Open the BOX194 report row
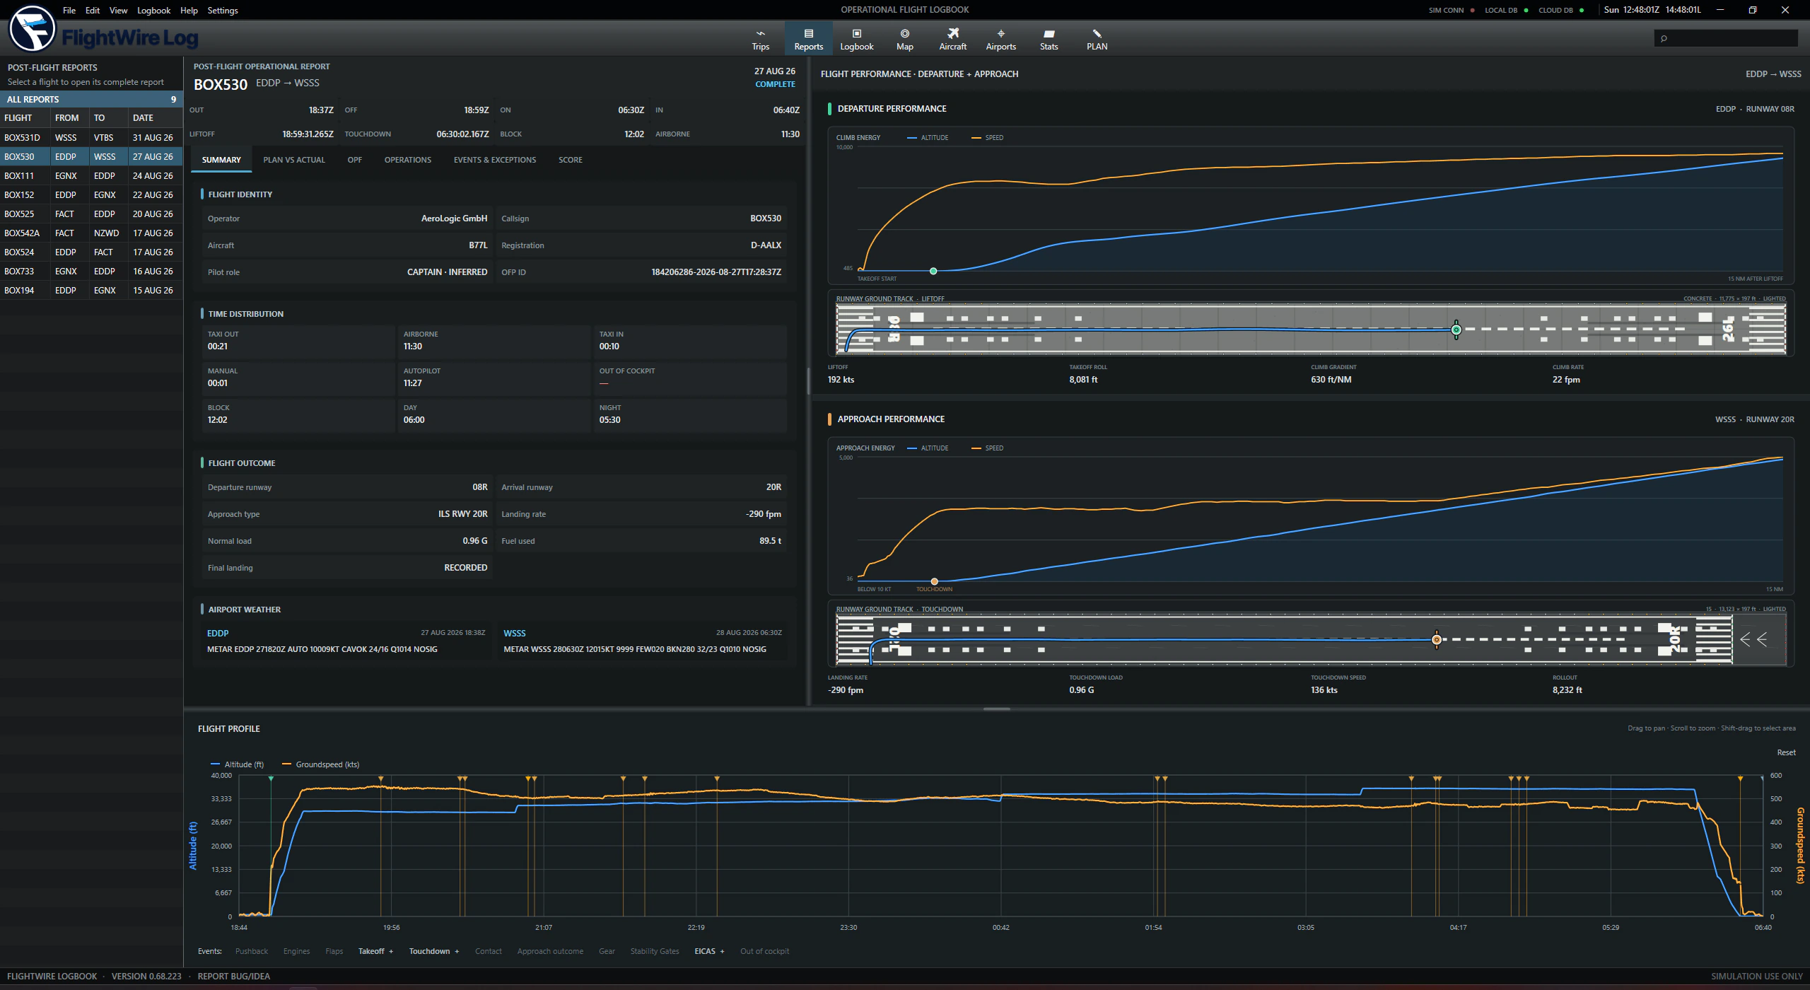1810x990 pixels. point(91,291)
